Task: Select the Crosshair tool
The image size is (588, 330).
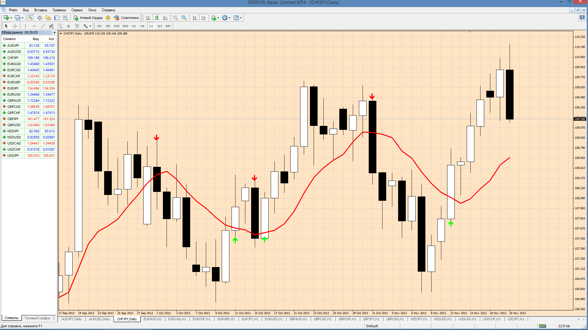Action: coord(15,26)
